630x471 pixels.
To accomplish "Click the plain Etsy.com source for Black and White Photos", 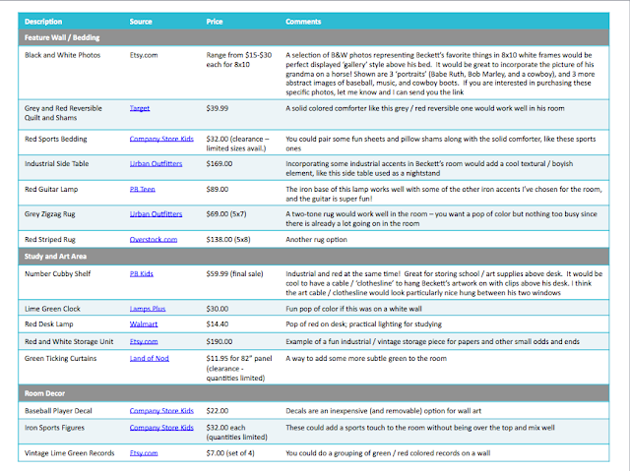I will (144, 55).
